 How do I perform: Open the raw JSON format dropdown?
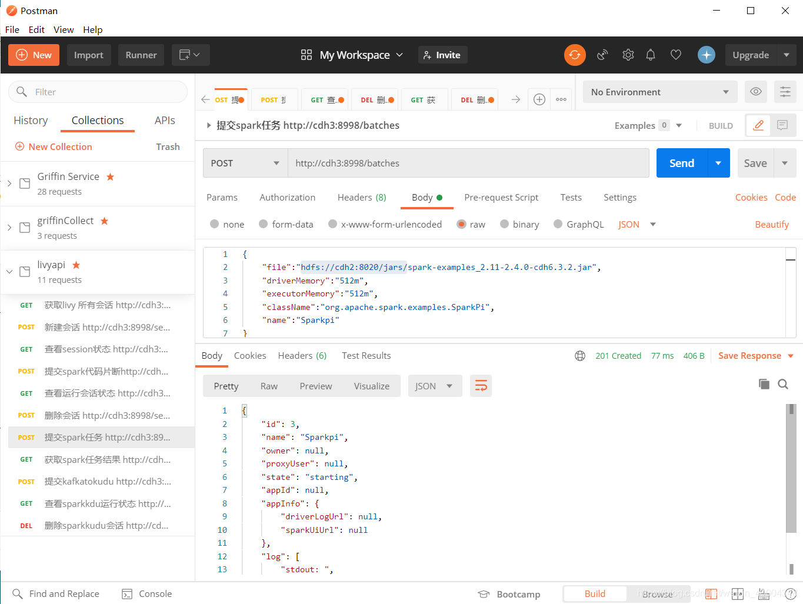637,224
